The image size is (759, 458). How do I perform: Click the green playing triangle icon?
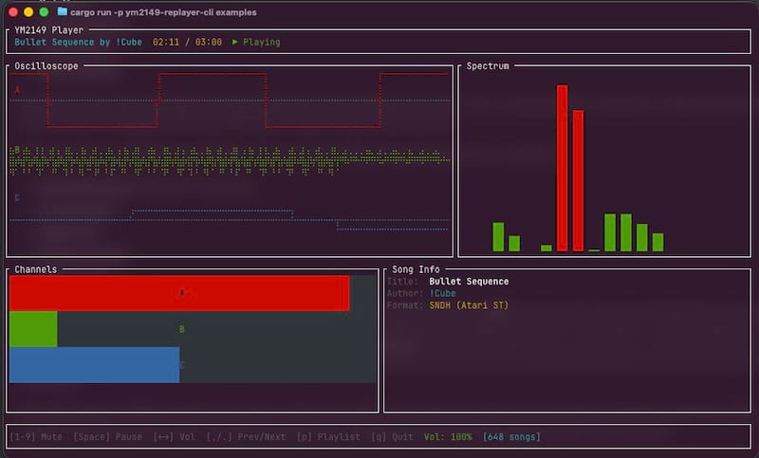pos(234,42)
